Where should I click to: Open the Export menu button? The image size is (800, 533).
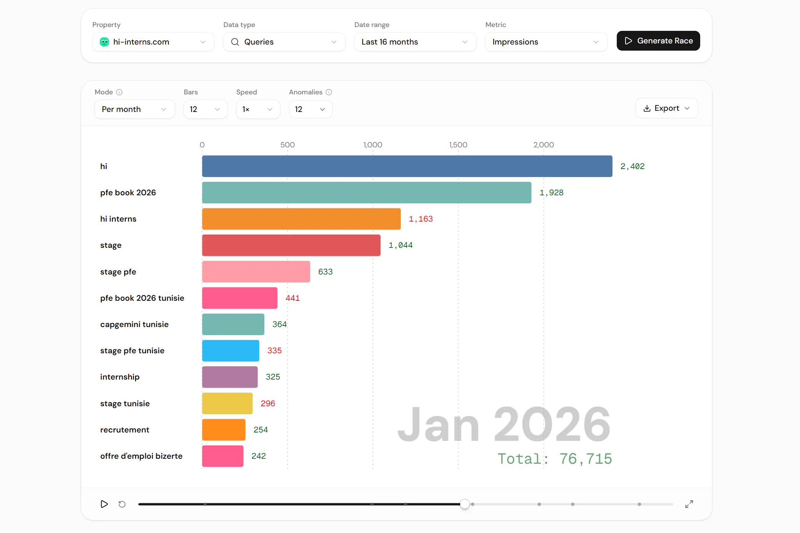tap(667, 109)
